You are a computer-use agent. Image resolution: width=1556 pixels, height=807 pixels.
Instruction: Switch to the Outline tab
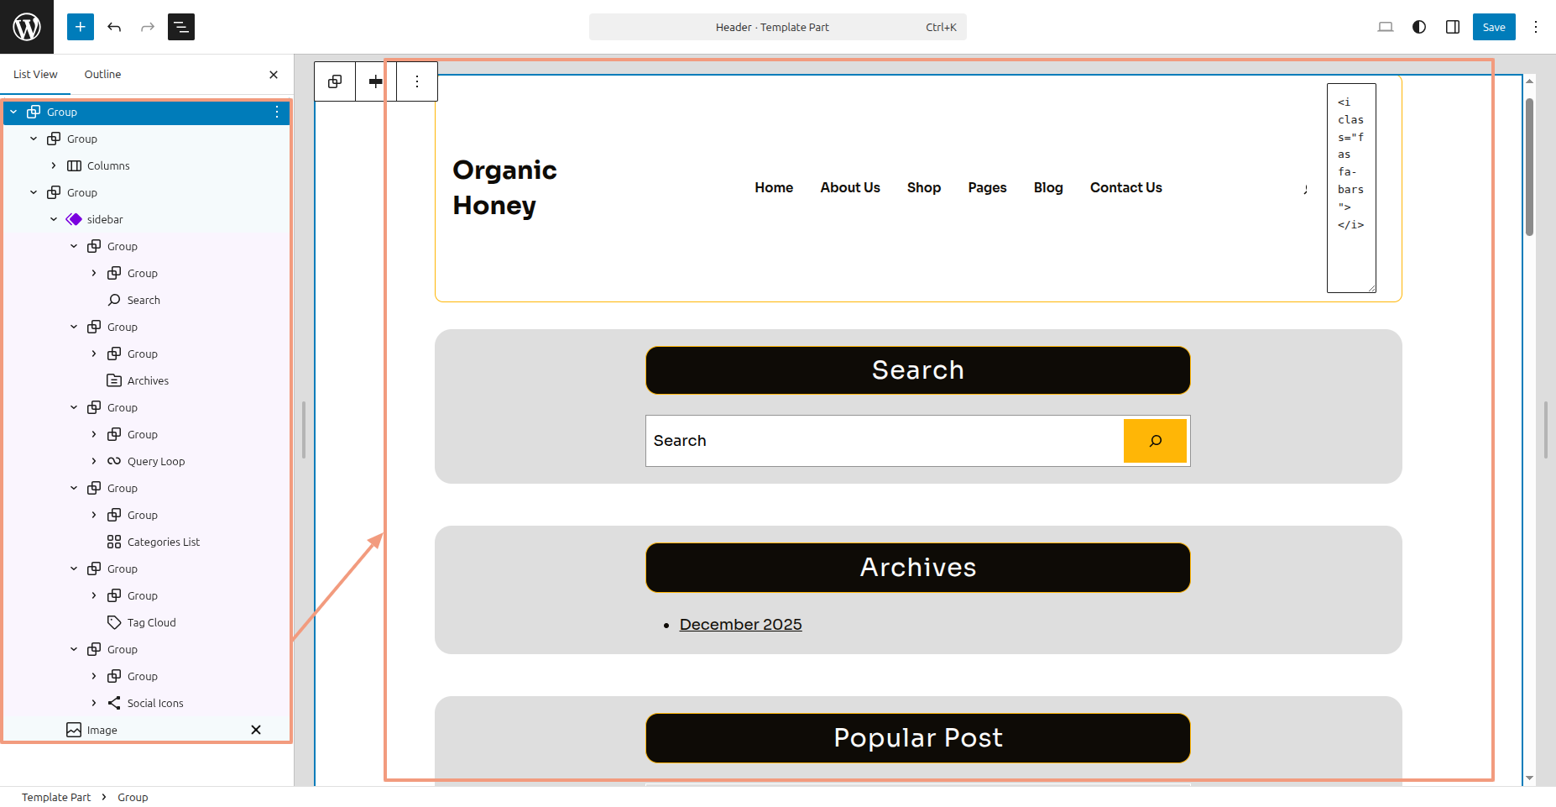point(102,74)
